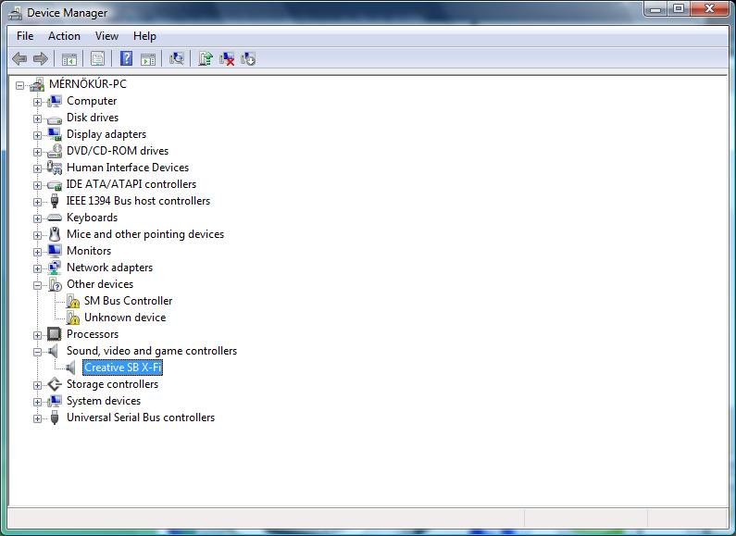Click the Creative SB X-Fi speaker icon
The width and height of the screenshot is (736, 536).
coord(70,368)
